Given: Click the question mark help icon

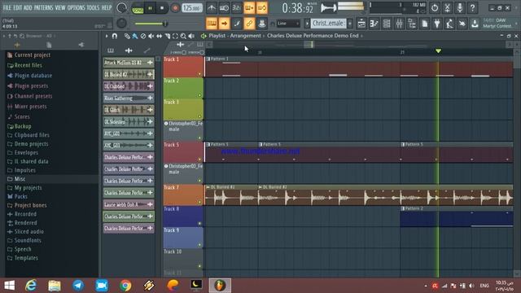Looking at the screenshot, I should pos(472,8).
